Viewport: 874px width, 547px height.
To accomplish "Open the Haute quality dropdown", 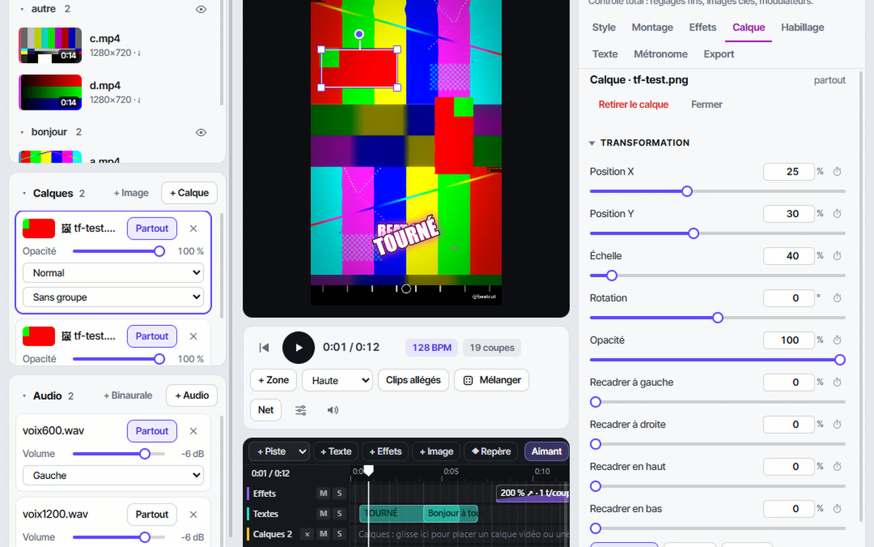I will [338, 380].
